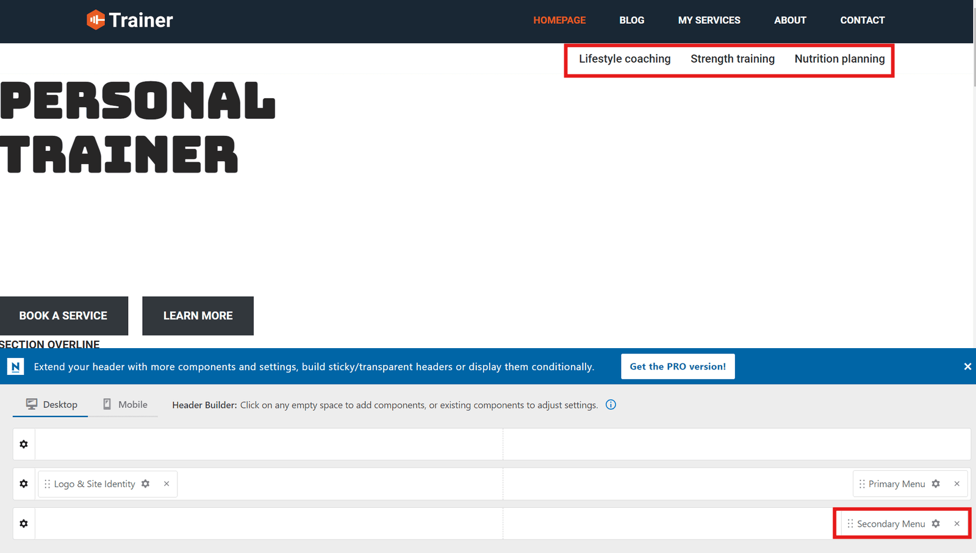The image size is (976, 553).
Task: Dismiss the PRO version banner
Action: [967, 366]
